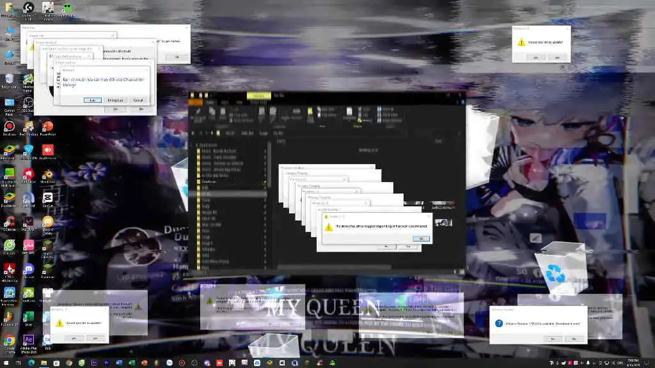The image size is (655, 368).
Task: Launch VALORANT from the desktop
Action: pyautogui.click(x=28, y=223)
